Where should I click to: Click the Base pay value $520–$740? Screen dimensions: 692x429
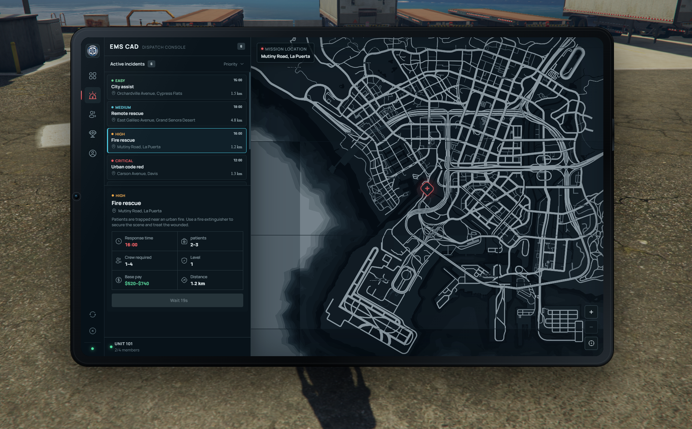(137, 284)
